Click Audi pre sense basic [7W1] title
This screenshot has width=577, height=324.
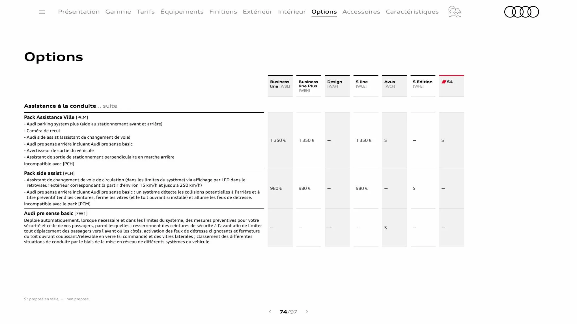coord(56,213)
